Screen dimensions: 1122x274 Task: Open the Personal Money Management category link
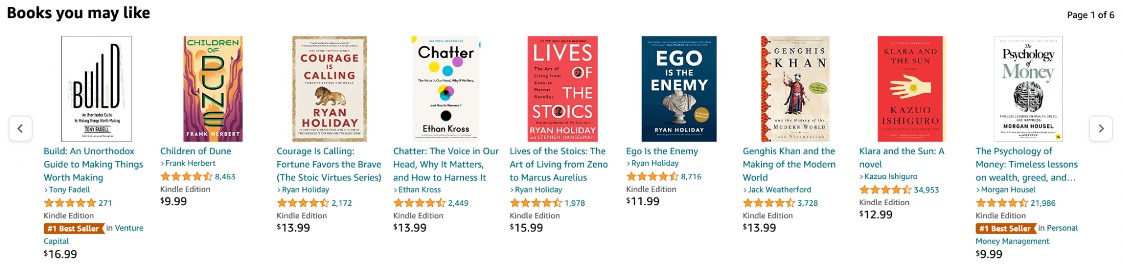click(1027, 235)
